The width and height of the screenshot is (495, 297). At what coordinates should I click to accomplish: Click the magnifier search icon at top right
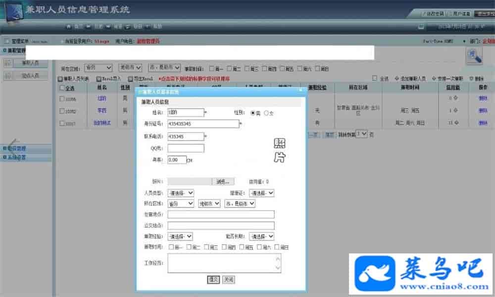[474, 56]
